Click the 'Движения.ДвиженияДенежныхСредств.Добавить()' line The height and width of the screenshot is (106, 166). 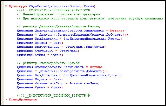[72, 35]
